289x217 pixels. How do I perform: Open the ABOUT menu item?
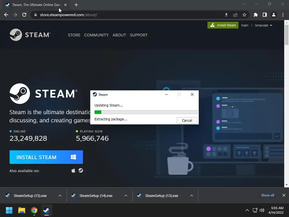119,35
